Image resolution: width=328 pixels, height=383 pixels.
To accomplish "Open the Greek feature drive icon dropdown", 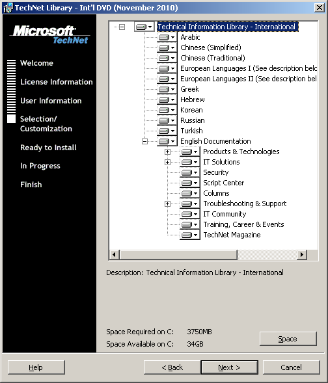I will [167, 89].
